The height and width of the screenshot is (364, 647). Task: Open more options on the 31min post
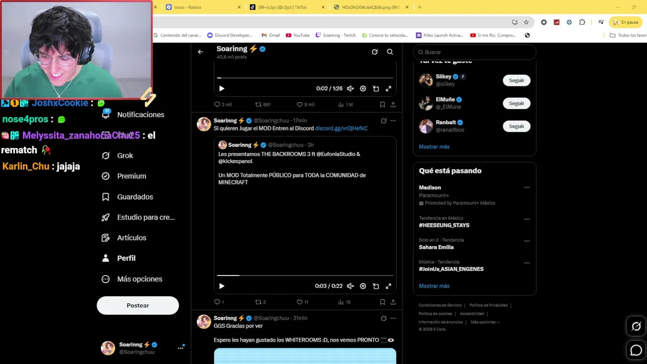pos(393,318)
